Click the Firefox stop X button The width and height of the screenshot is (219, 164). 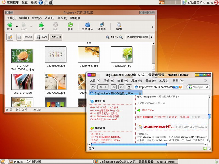(x=121, y=87)
